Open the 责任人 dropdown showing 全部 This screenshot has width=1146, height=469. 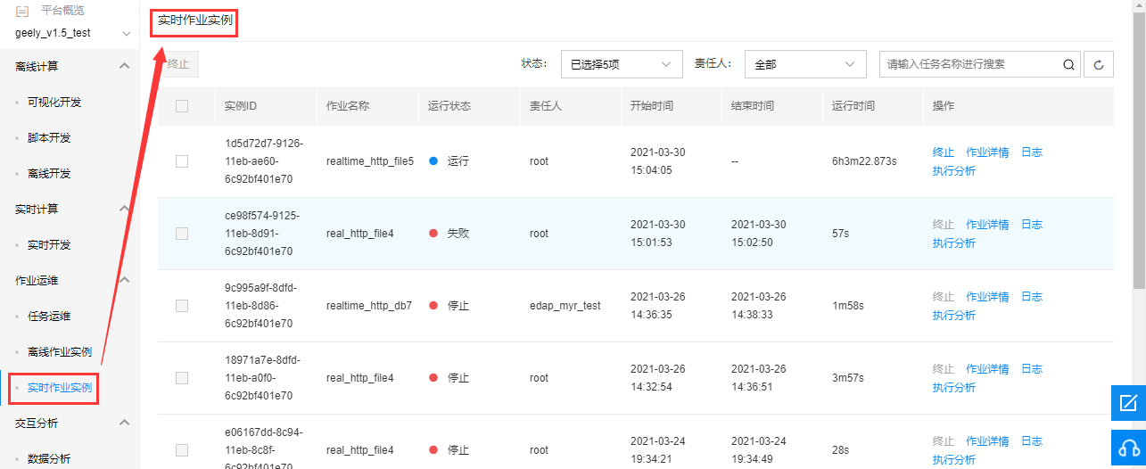(x=805, y=64)
